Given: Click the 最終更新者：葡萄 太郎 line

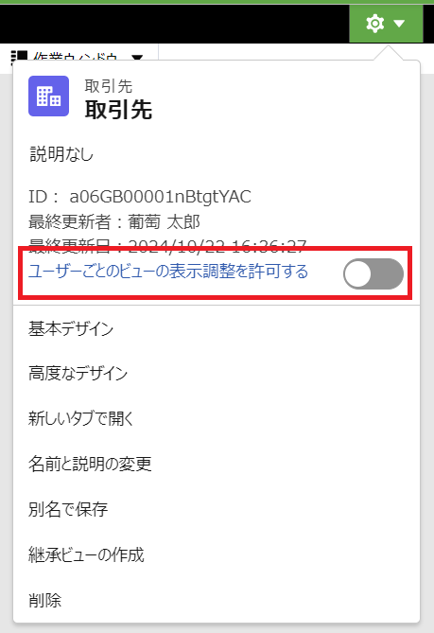Looking at the screenshot, I should [x=114, y=221].
